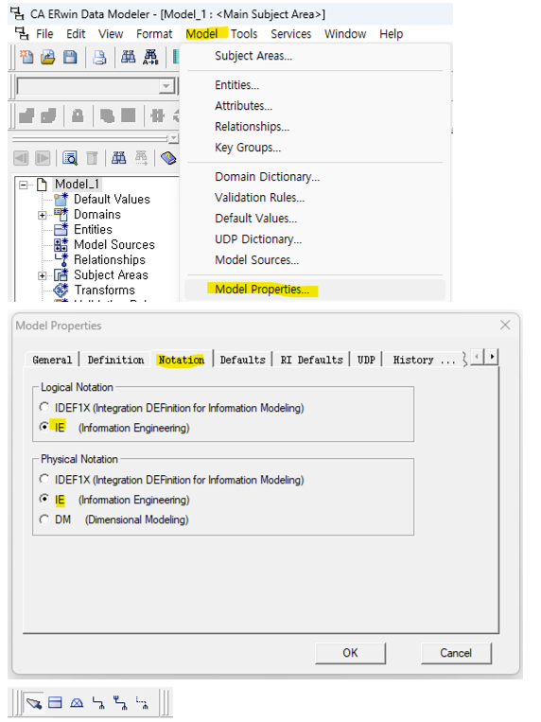
Task: Open the Tools menu
Action: pyautogui.click(x=244, y=34)
